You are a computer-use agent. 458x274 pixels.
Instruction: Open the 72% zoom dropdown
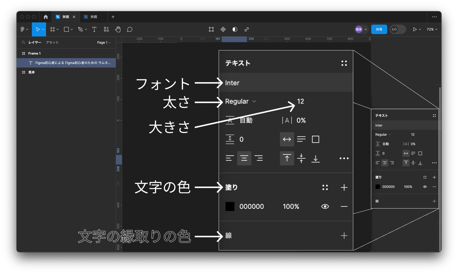pos(432,29)
